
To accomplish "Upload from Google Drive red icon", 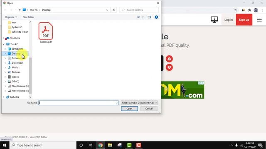I will coord(169,59).
